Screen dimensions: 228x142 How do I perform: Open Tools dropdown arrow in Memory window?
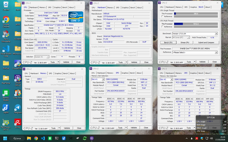(x=59, y=128)
